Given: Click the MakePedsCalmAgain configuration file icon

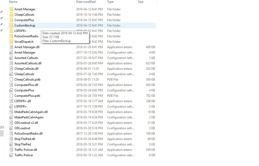Looking at the screenshot, I should (x=11, y=117).
